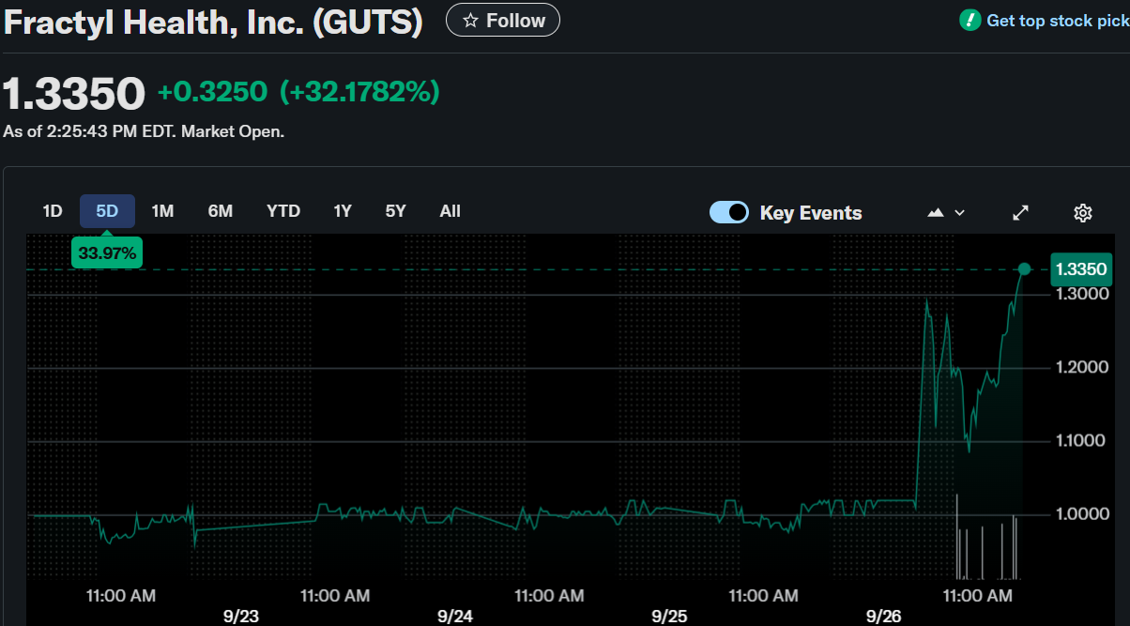Click the 9/25 date label on the axis
The height and width of the screenshot is (626, 1130).
tap(669, 616)
